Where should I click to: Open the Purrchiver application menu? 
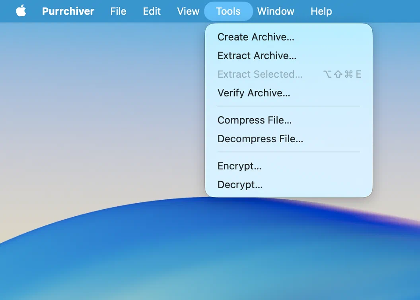pyautogui.click(x=68, y=11)
